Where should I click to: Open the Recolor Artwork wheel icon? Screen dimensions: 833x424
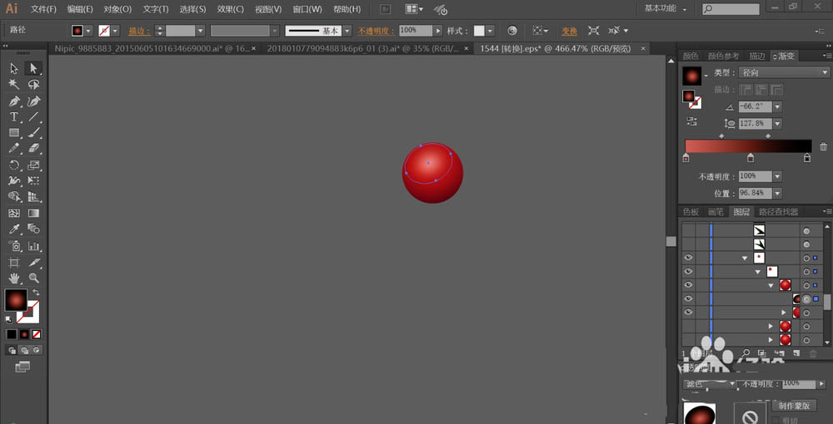tap(512, 31)
